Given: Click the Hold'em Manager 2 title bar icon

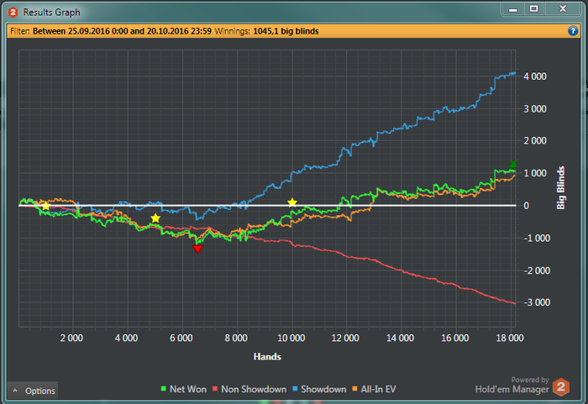Looking at the screenshot, I should point(13,13).
